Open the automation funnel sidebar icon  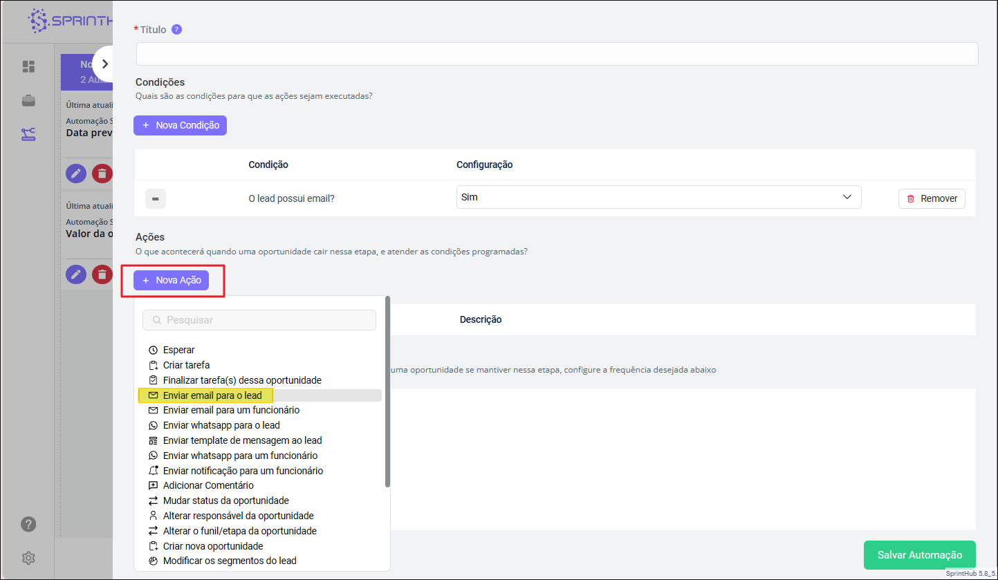click(28, 134)
